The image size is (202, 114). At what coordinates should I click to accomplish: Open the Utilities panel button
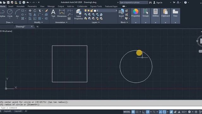pyautogui.click(x=156, y=16)
